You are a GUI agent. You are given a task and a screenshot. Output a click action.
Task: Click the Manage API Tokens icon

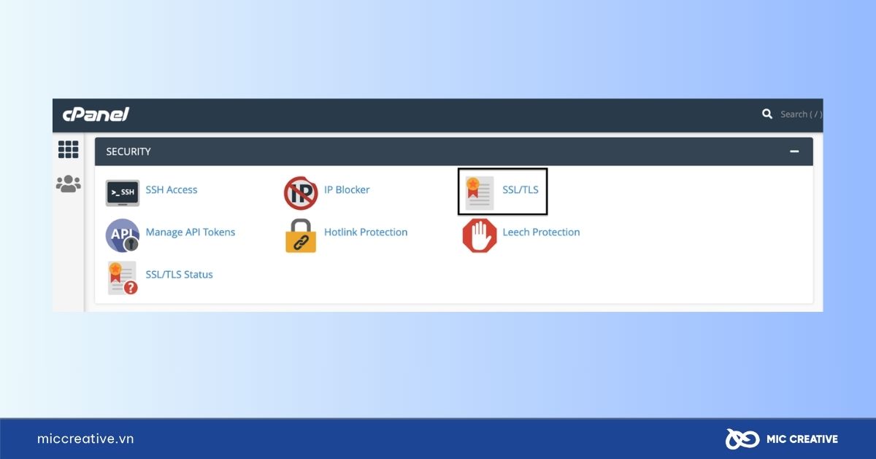point(122,235)
